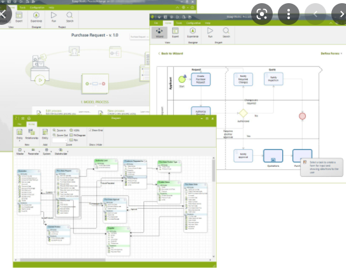Image resolution: width=346 pixels, height=268 pixels.
Task: Toggle the Show Grid checkbox
Action: [90, 130]
